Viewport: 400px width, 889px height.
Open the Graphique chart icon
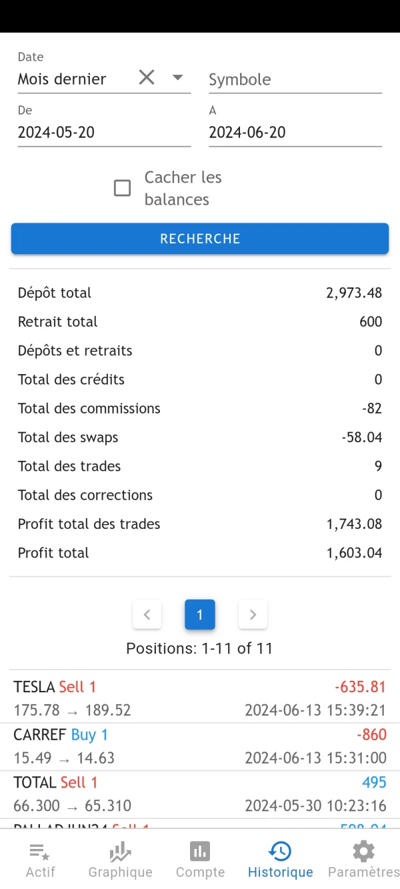[120, 852]
